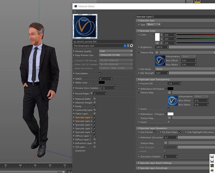The height and width of the screenshot is (173, 215).
Task: Click the small round button below the color swatch
Action: pos(157,43)
